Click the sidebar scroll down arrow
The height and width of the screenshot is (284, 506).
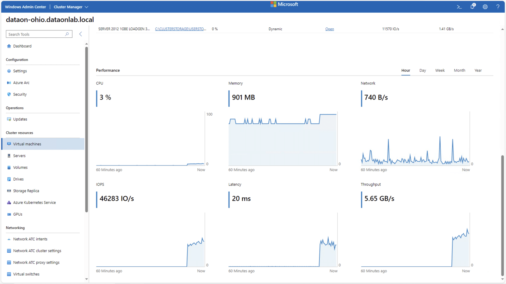(x=86, y=279)
